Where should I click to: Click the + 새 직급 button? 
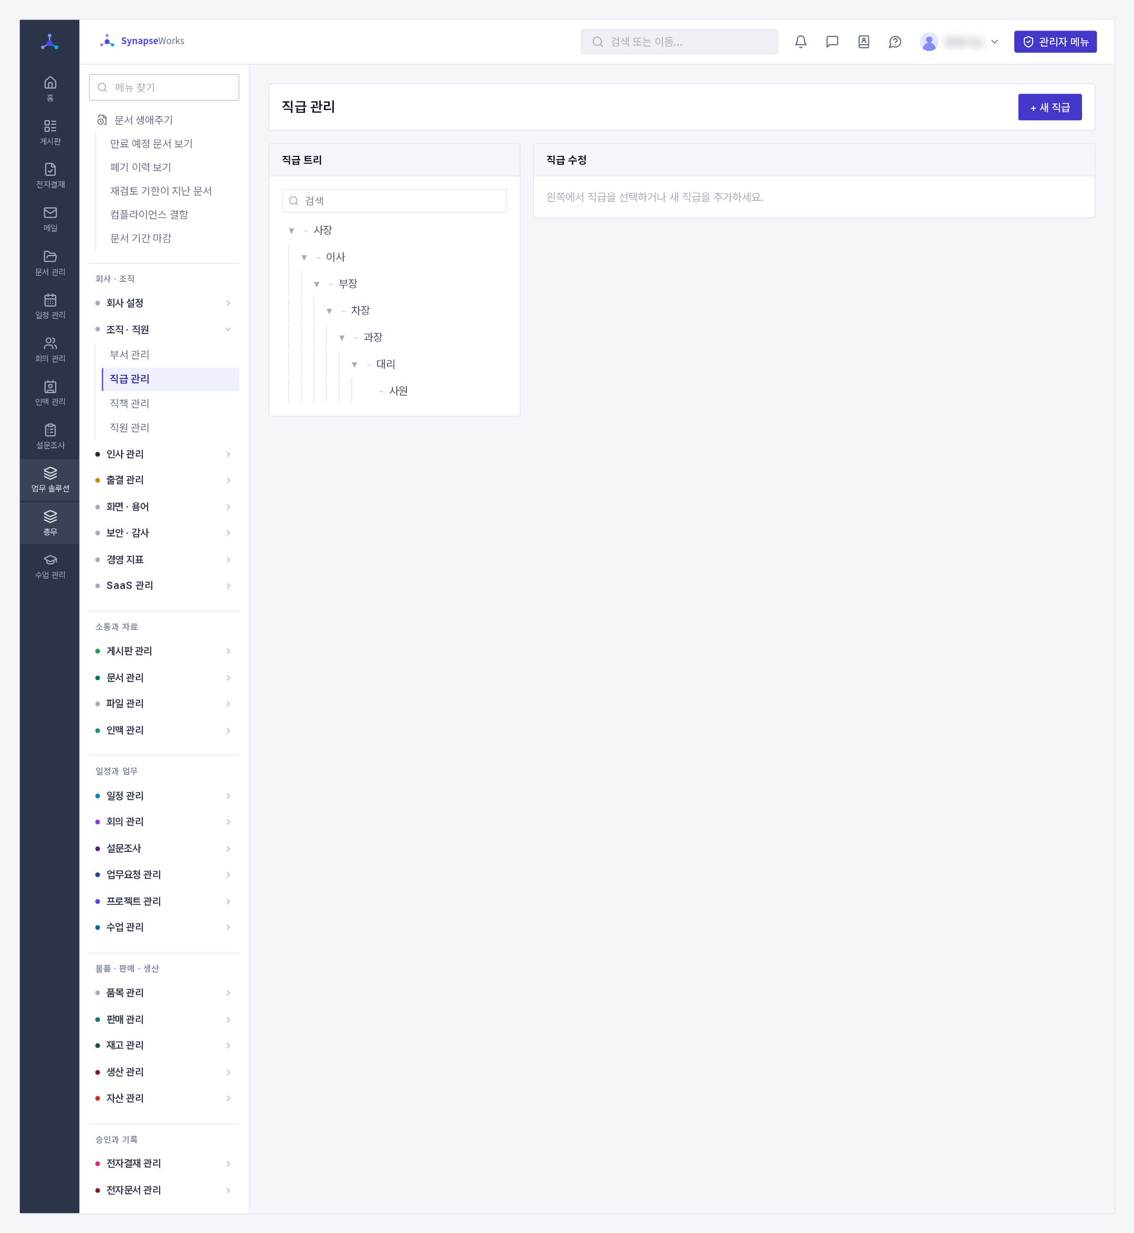[1049, 108]
